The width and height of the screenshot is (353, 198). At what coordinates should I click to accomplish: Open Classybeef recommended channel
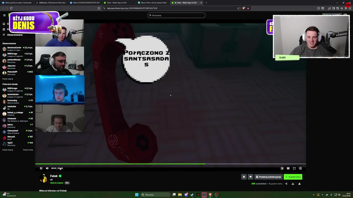click(x=18, y=132)
